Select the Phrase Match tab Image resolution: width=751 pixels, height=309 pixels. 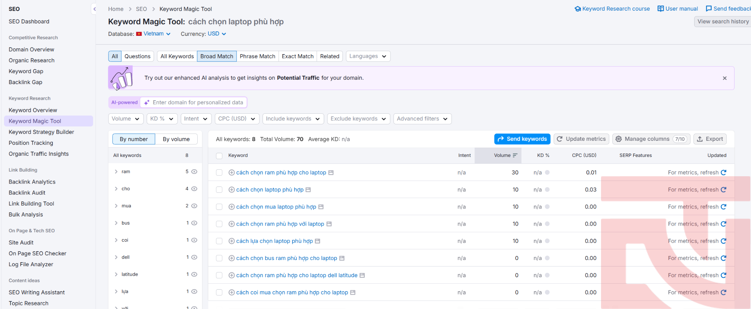point(257,56)
